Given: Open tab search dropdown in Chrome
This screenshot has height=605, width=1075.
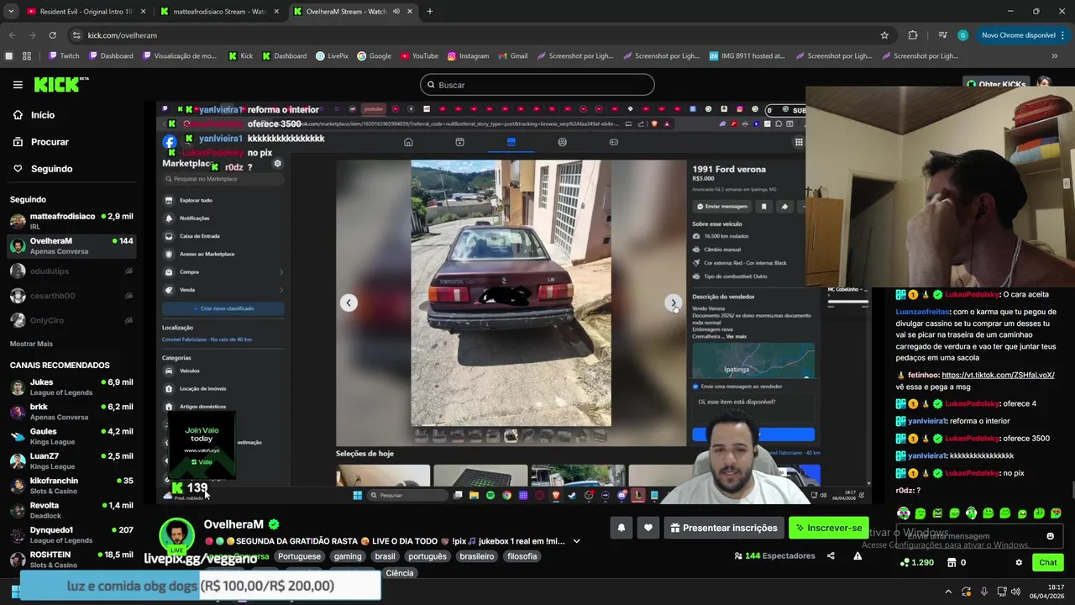Looking at the screenshot, I should pyautogui.click(x=11, y=12).
